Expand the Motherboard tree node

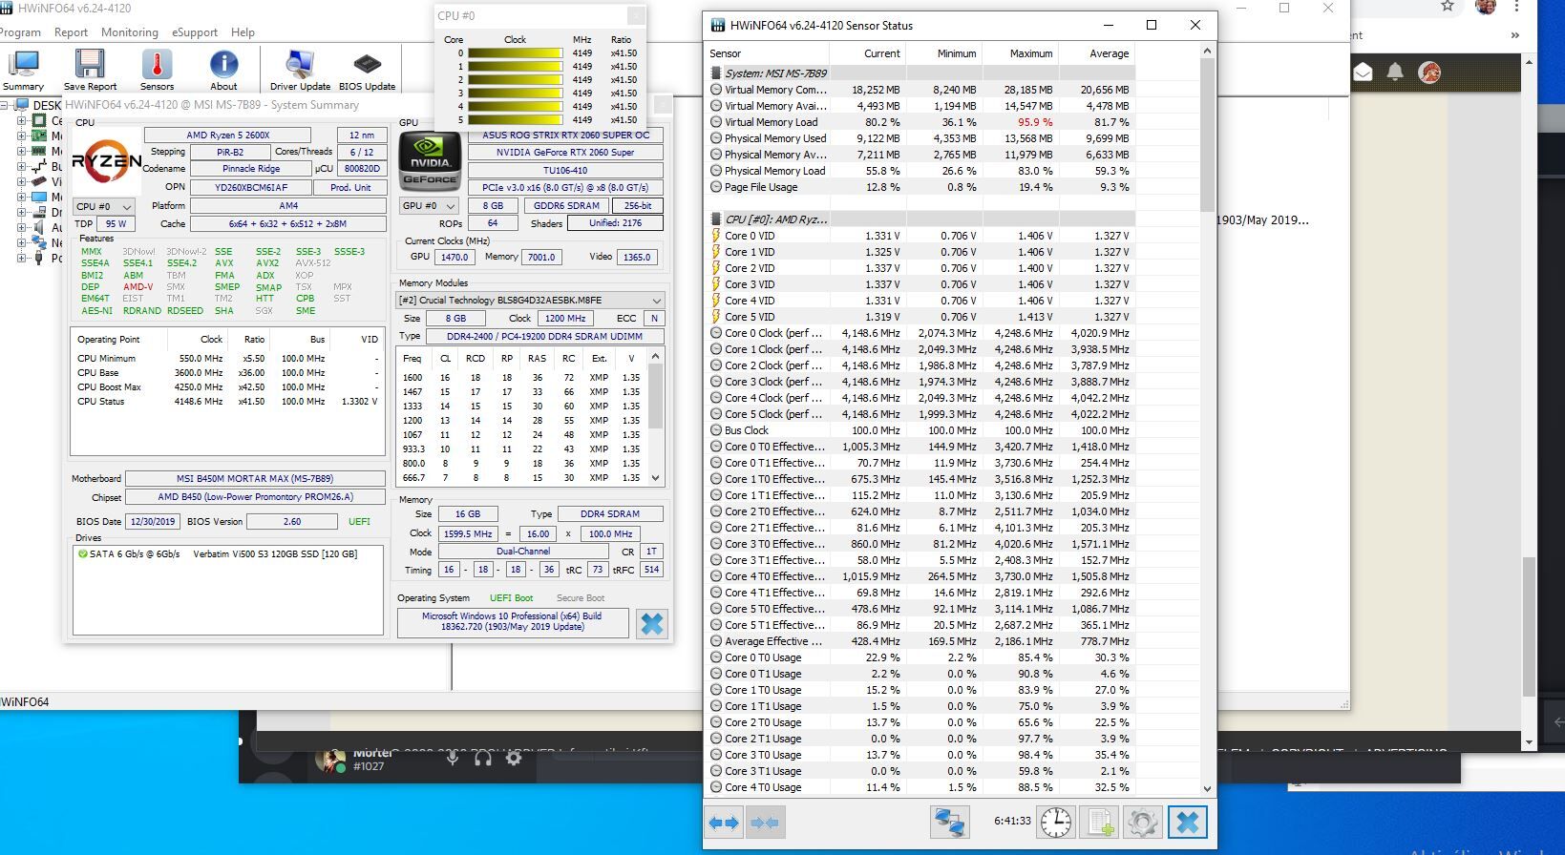coord(21,136)
